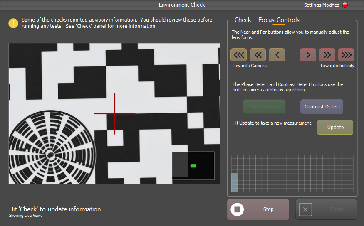364x226 pixels.
Task: Move focus far towards infinity with triple-right arrow
Action: [x=347, y=55]
